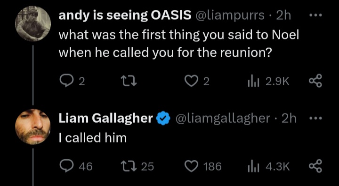Like andy's tweet with 2 likes
This screenshot has width=339, height=186.
point(197,82)
